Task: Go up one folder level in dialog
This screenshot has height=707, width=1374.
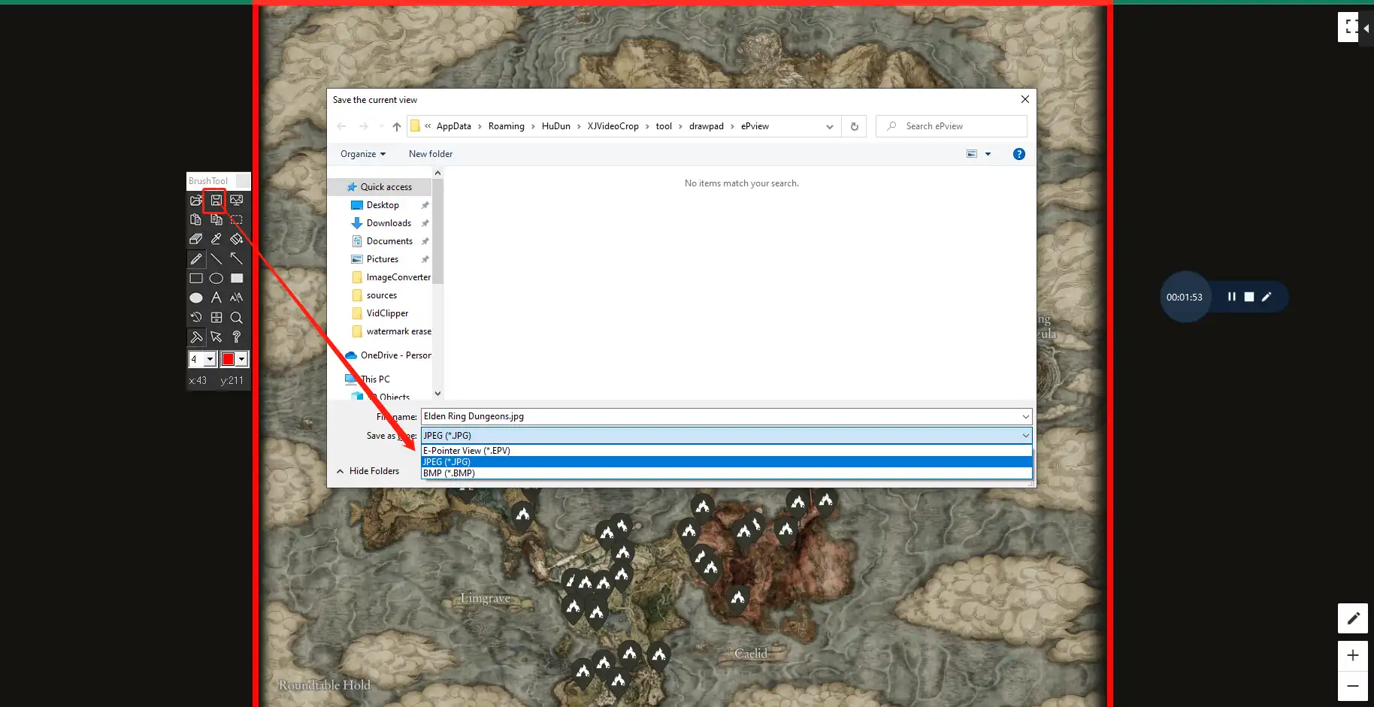Action: [397, 126]
